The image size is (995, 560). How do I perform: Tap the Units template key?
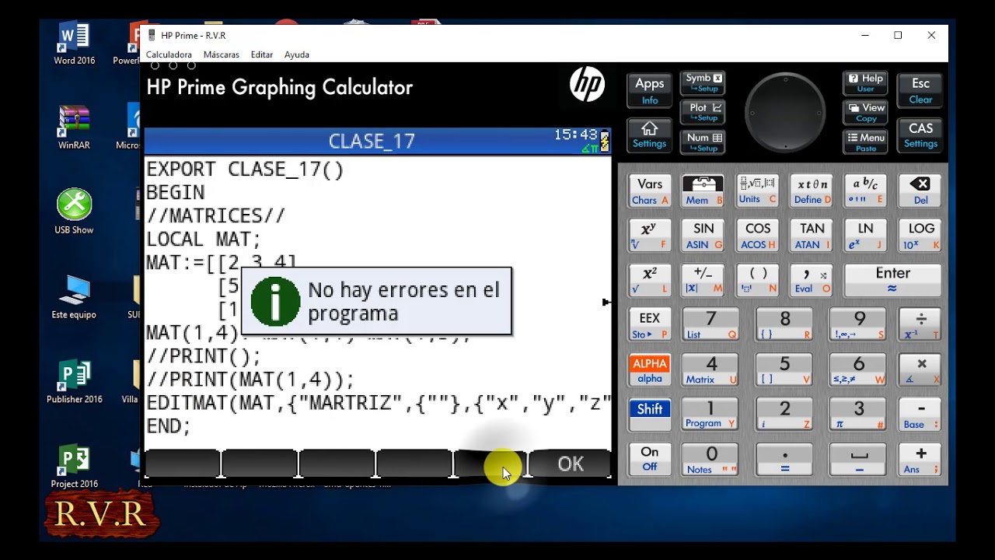757,191
